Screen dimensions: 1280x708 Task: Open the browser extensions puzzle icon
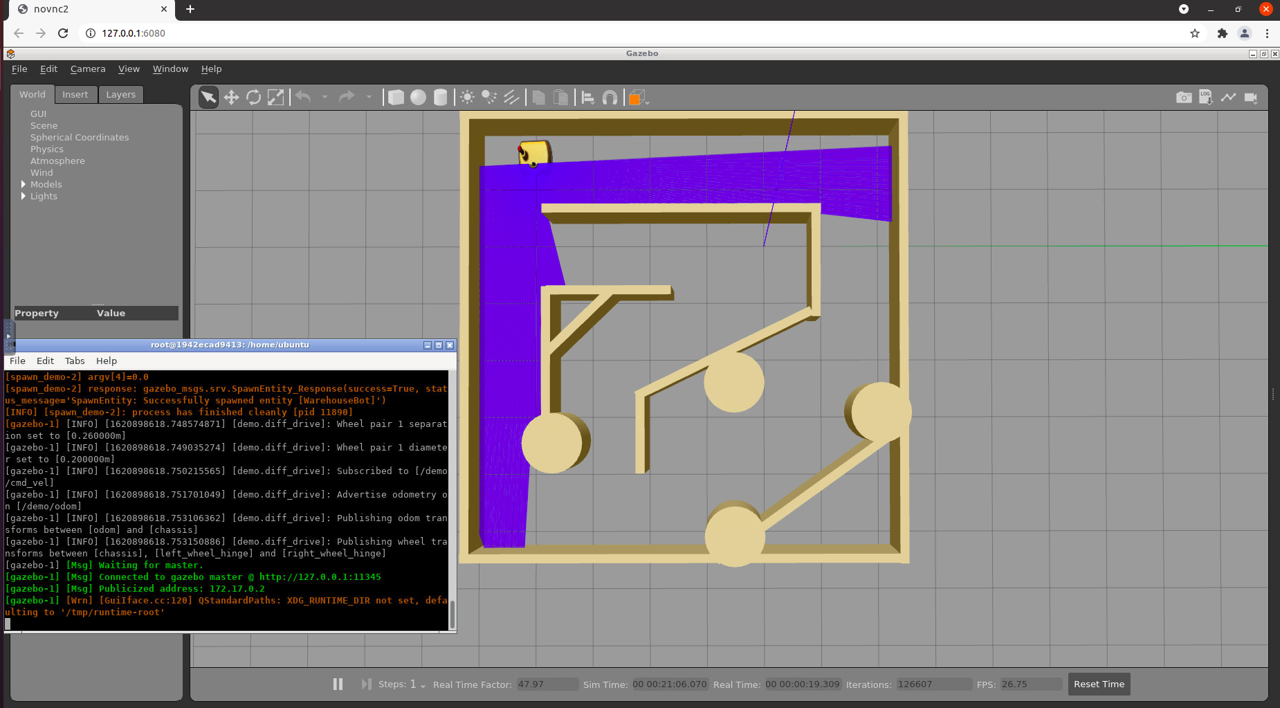1222,33
